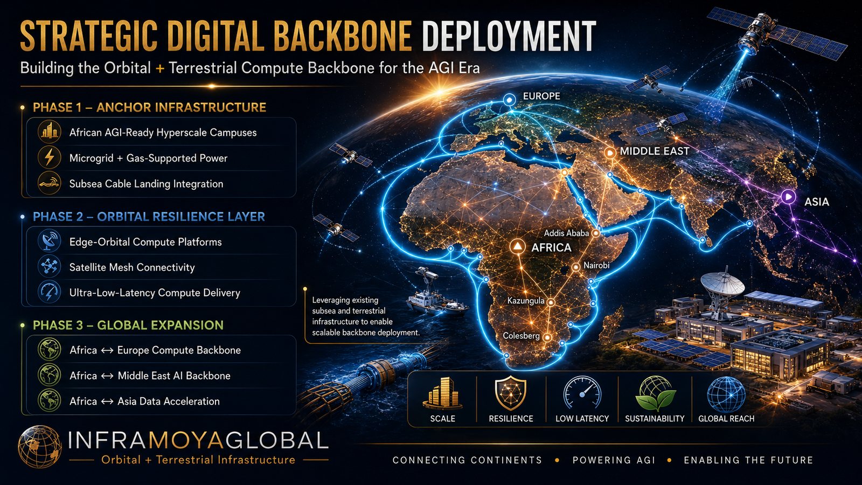
Task: Click the Phase 2 – Orbital Resilience Layer heading
Action: click(149, 217)
